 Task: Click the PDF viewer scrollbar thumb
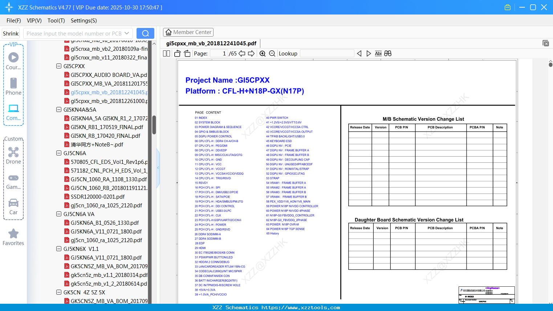click(x=550, y=64)
